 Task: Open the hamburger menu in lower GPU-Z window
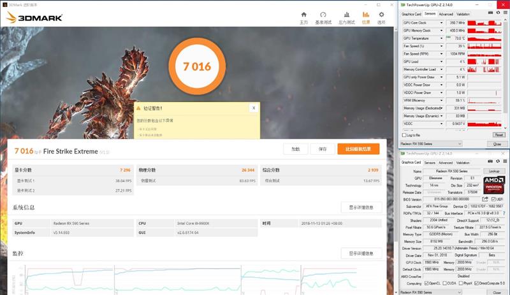pos(505,161)
